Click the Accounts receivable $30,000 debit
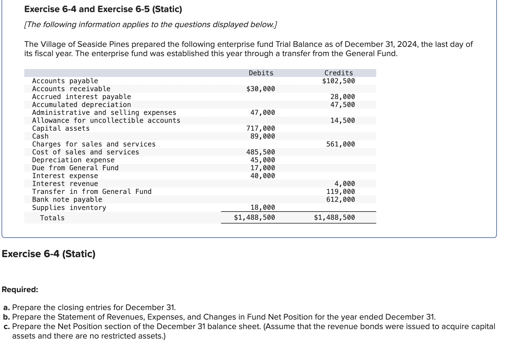 coord(260,89)
